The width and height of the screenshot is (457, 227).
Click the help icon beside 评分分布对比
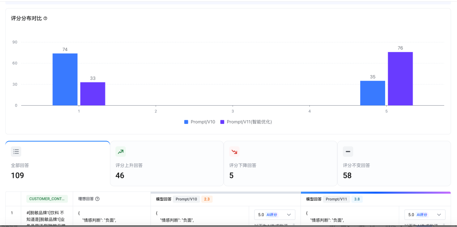(x=45, y=19)
